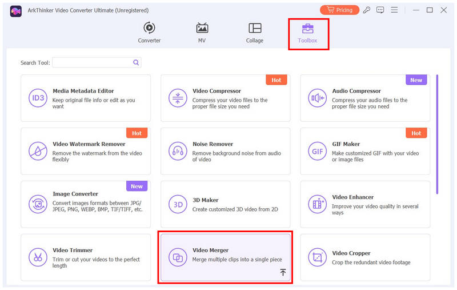Click the Video Cropper icon
This screenshot has width=457, height=290.
[318, 257]
